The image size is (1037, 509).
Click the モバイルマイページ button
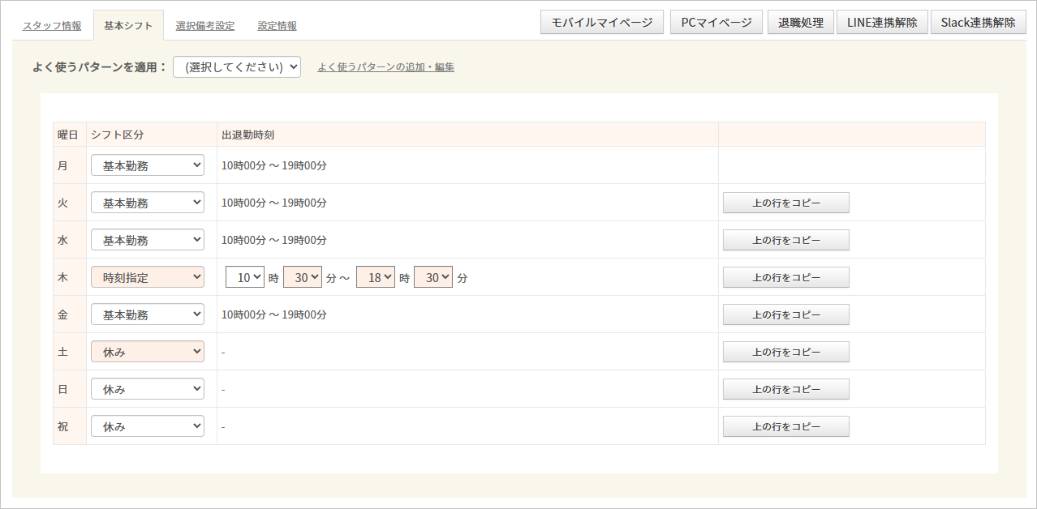[x=602, y=23]
